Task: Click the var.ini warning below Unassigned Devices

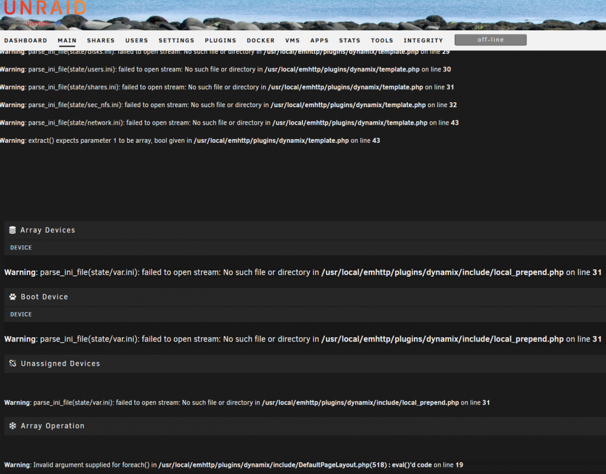Action: pyautogui.click(x=247, y=403)
